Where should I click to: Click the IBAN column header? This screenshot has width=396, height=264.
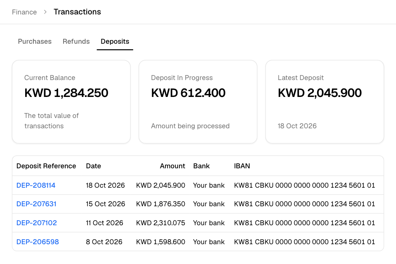242,166
